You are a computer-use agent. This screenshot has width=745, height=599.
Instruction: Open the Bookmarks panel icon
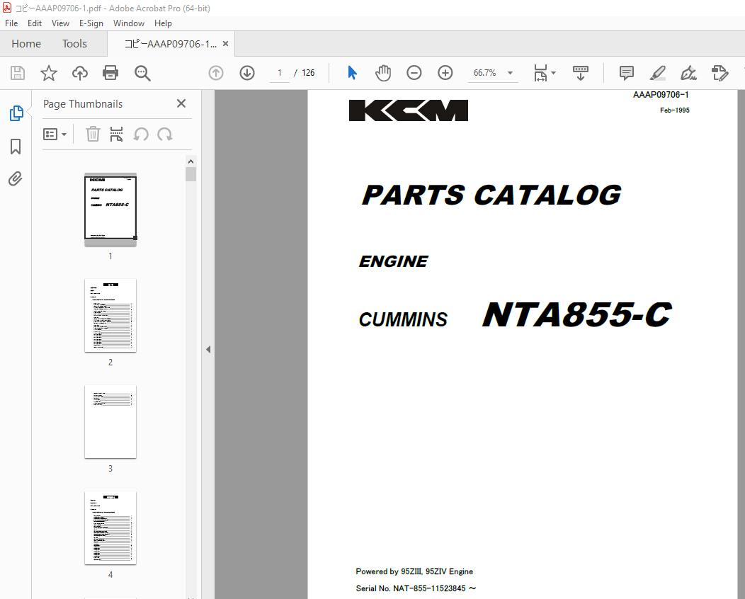16,146
